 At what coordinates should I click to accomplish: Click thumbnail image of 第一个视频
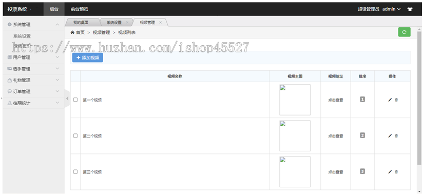(295, 100)
